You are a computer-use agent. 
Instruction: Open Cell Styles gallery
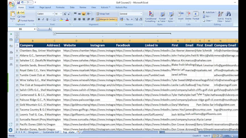(171, 17)
